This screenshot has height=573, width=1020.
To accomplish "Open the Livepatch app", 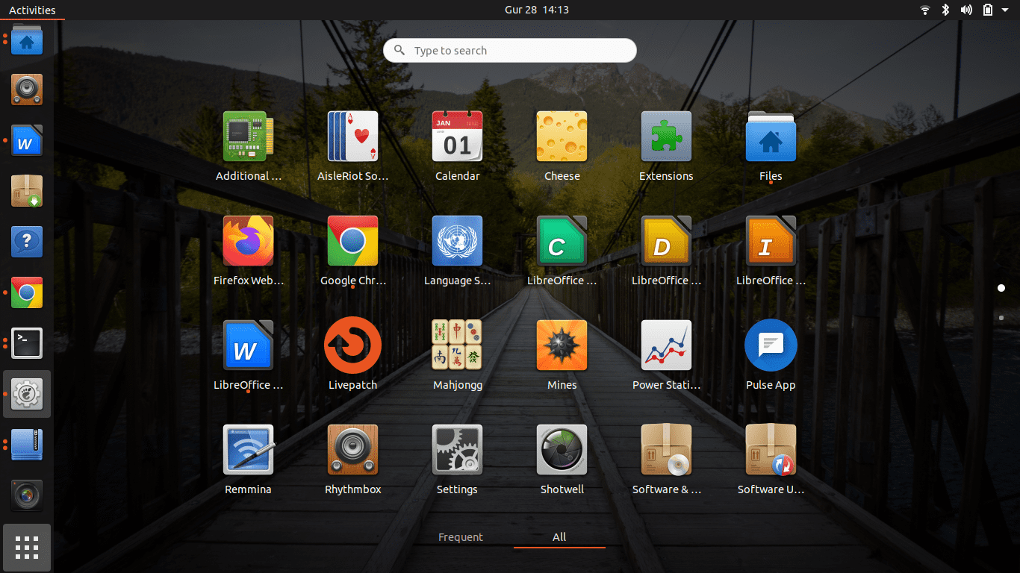I will [353, 355].
